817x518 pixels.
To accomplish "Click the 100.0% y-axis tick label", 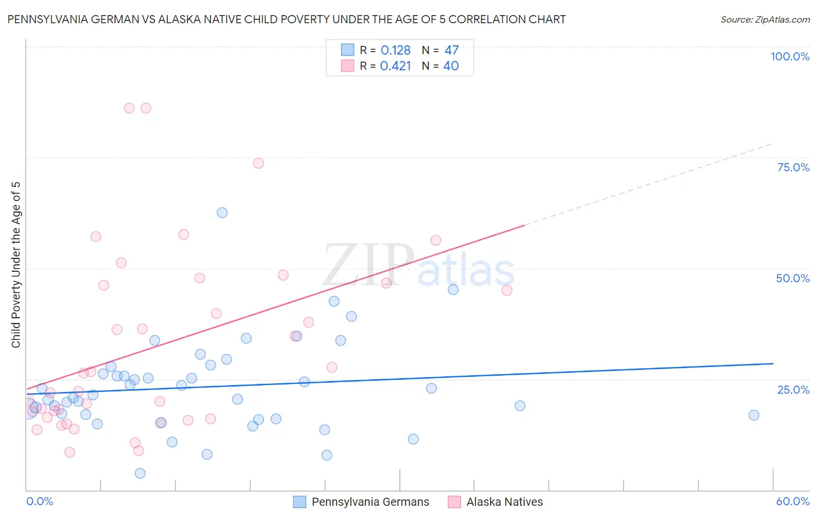I will [790, 56].
